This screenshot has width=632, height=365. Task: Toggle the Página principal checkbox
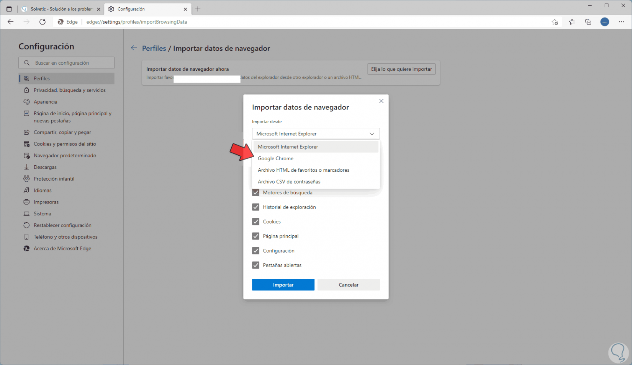pos(255,236)
